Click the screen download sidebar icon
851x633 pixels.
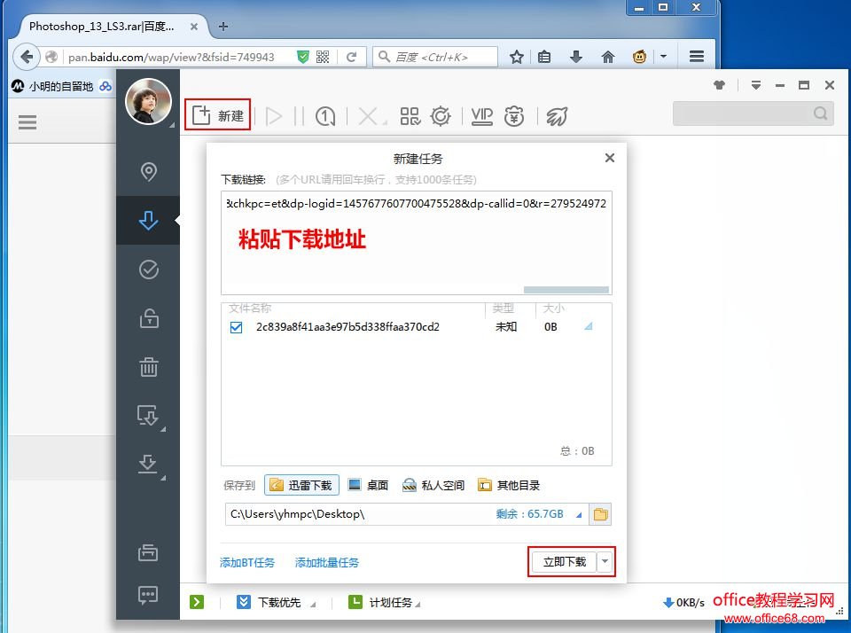(148, 415)
